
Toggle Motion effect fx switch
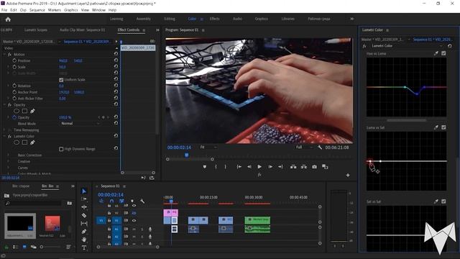(9, 55)
